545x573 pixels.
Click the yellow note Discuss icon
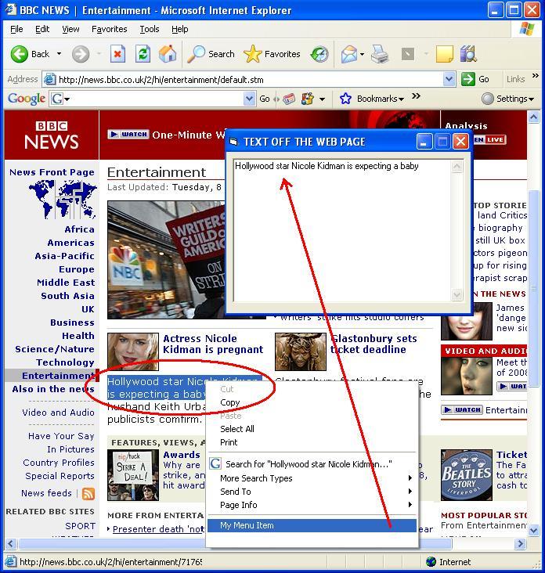pyautogui.click(x=445, y=54)
